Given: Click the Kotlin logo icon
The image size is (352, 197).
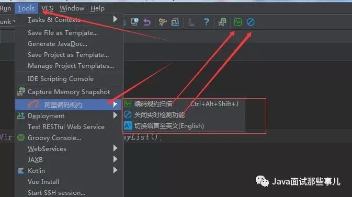Looking at the screenshot, I should (21, 171).
